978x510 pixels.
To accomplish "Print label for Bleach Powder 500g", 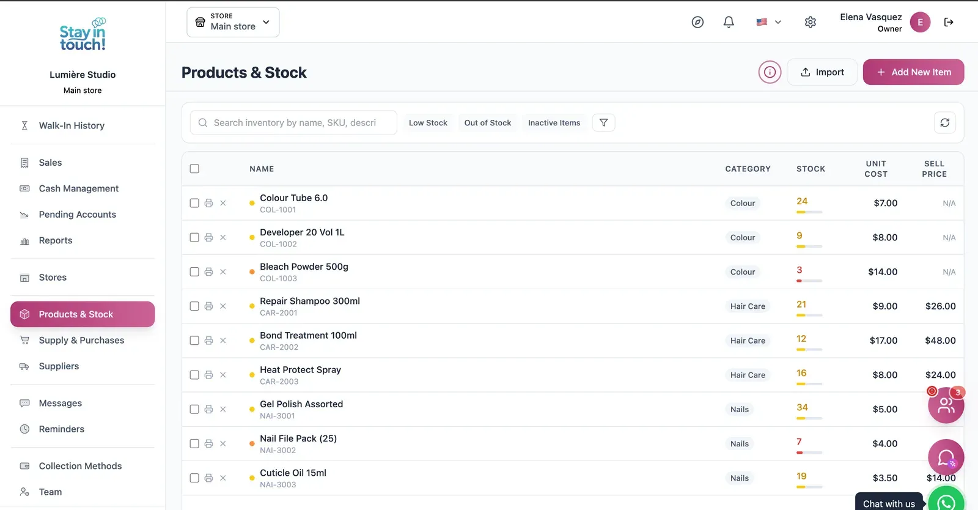I will tap(208, 272).
